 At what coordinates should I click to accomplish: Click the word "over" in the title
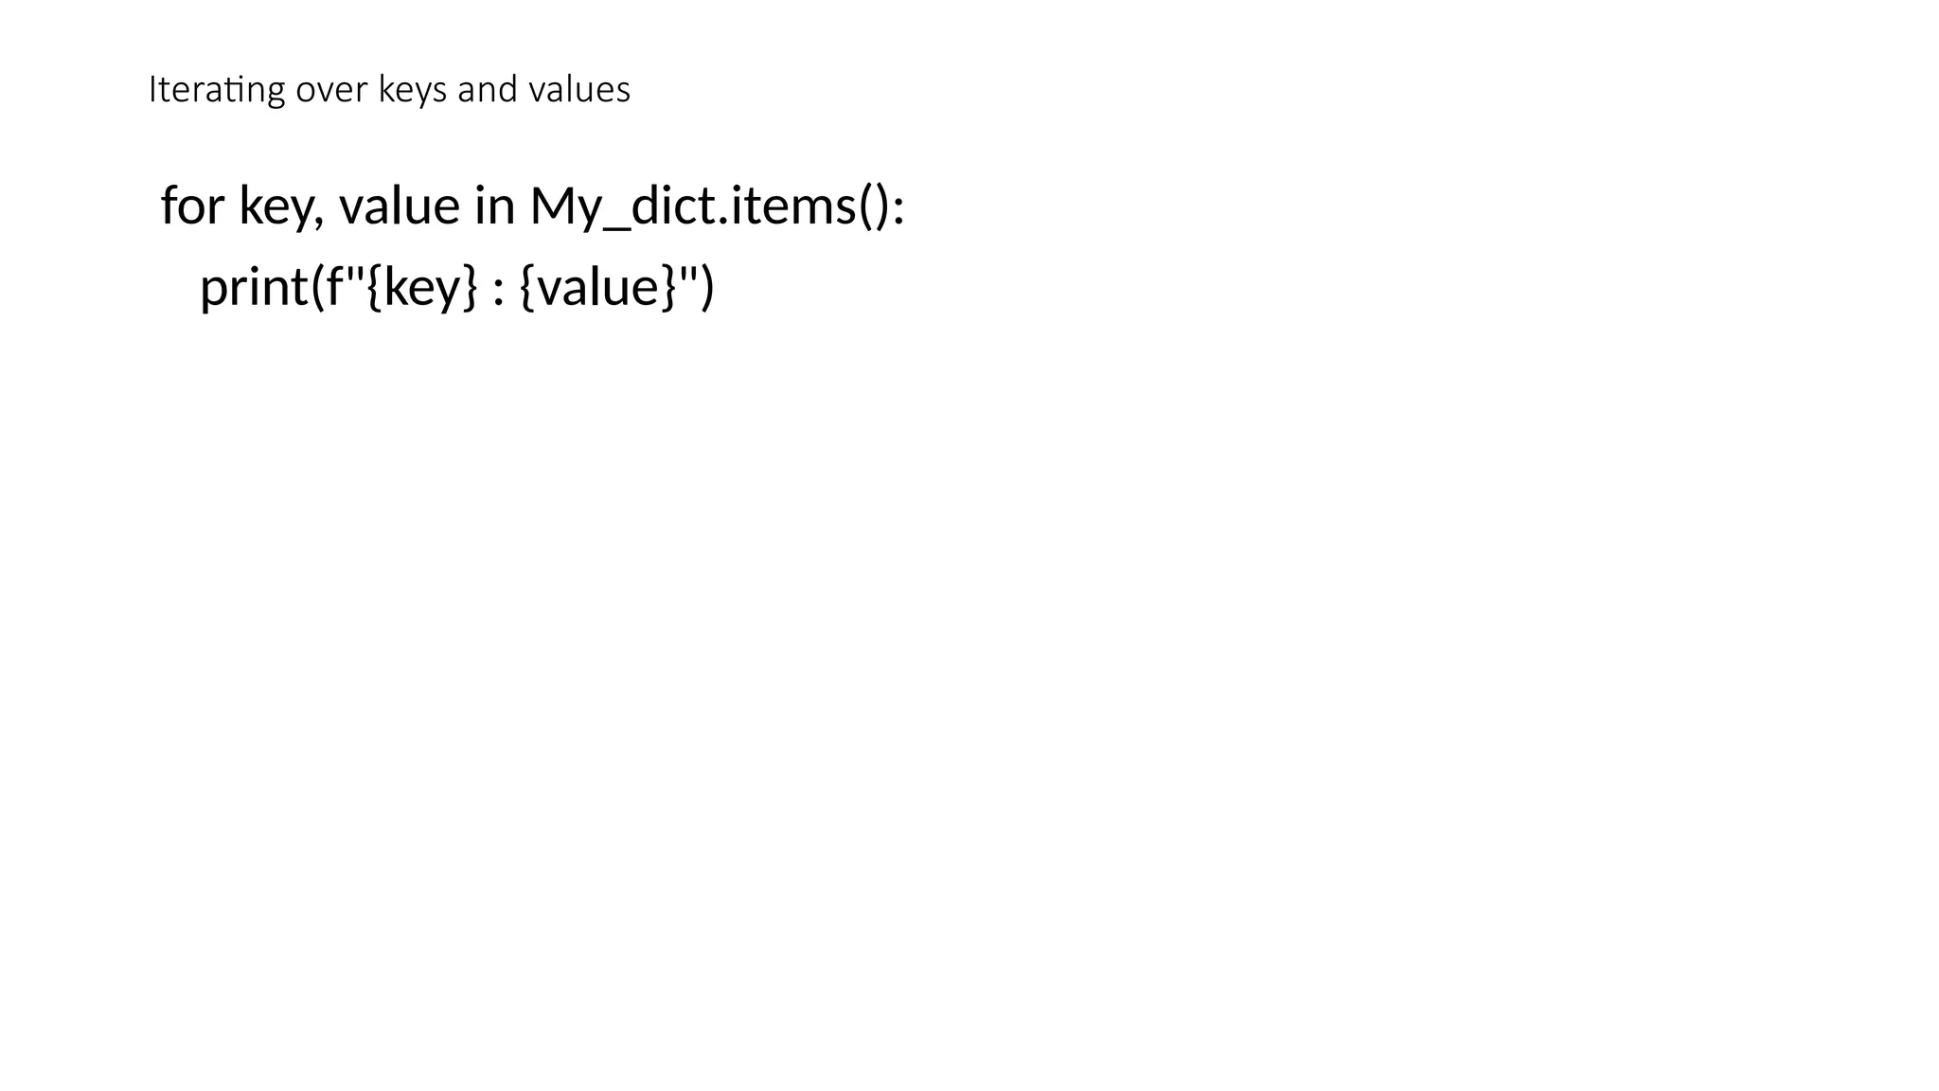click(x=330, y=90)
